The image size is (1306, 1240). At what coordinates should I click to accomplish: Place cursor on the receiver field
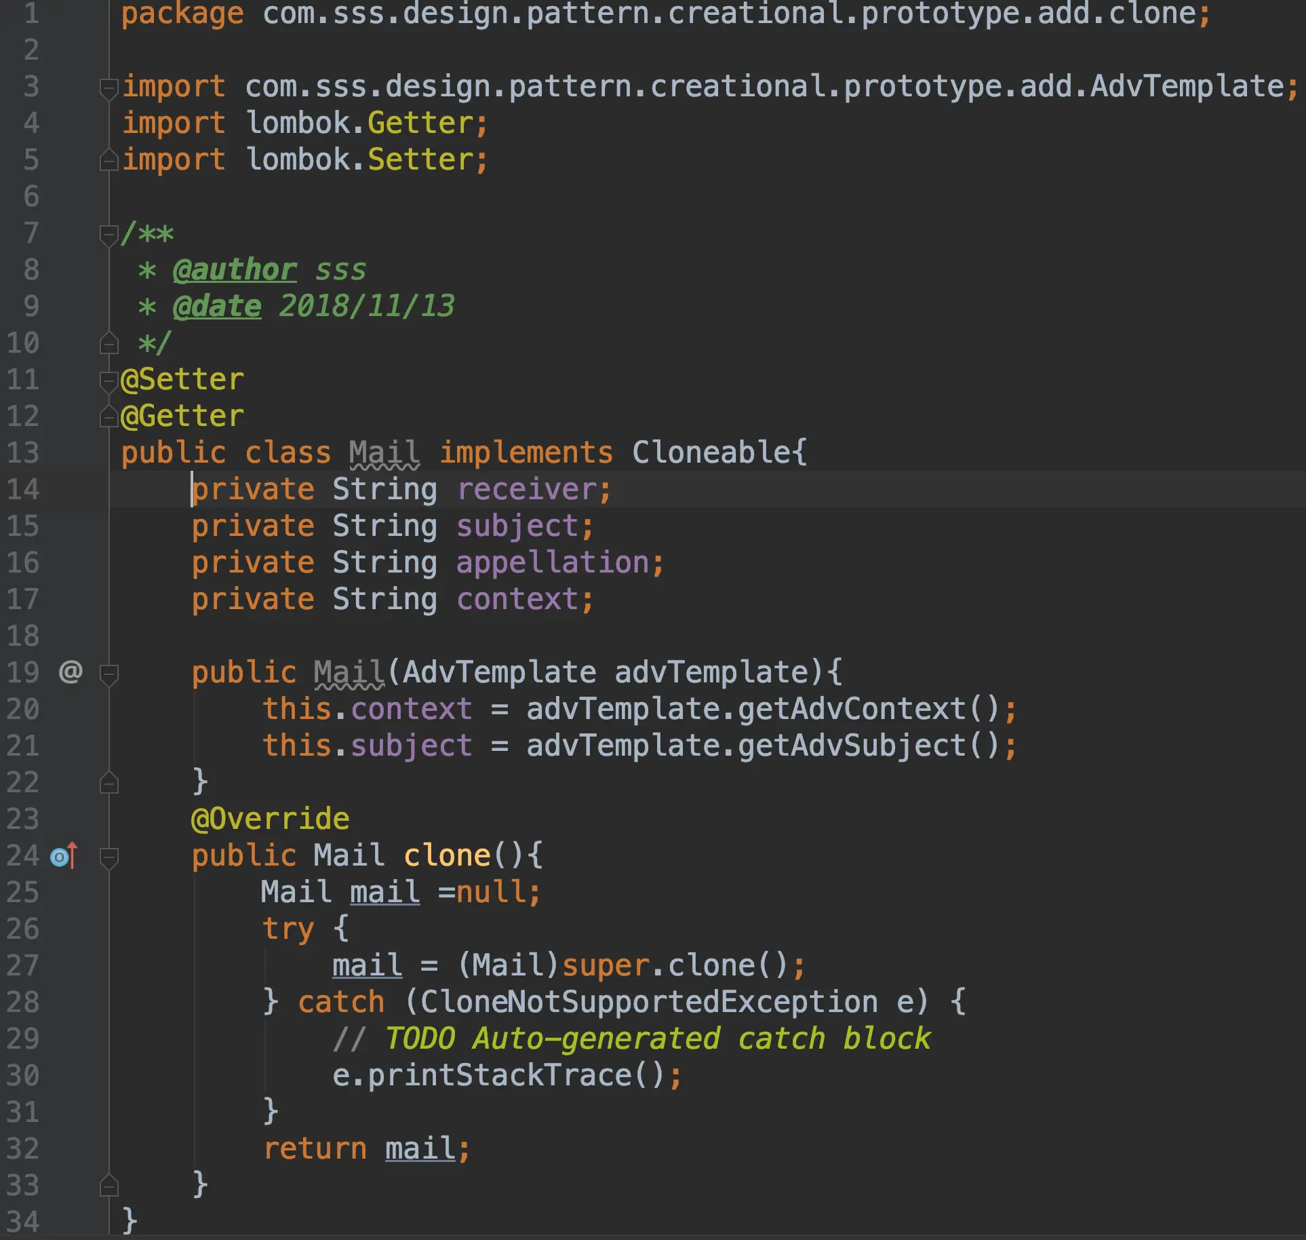pos(527,490)
